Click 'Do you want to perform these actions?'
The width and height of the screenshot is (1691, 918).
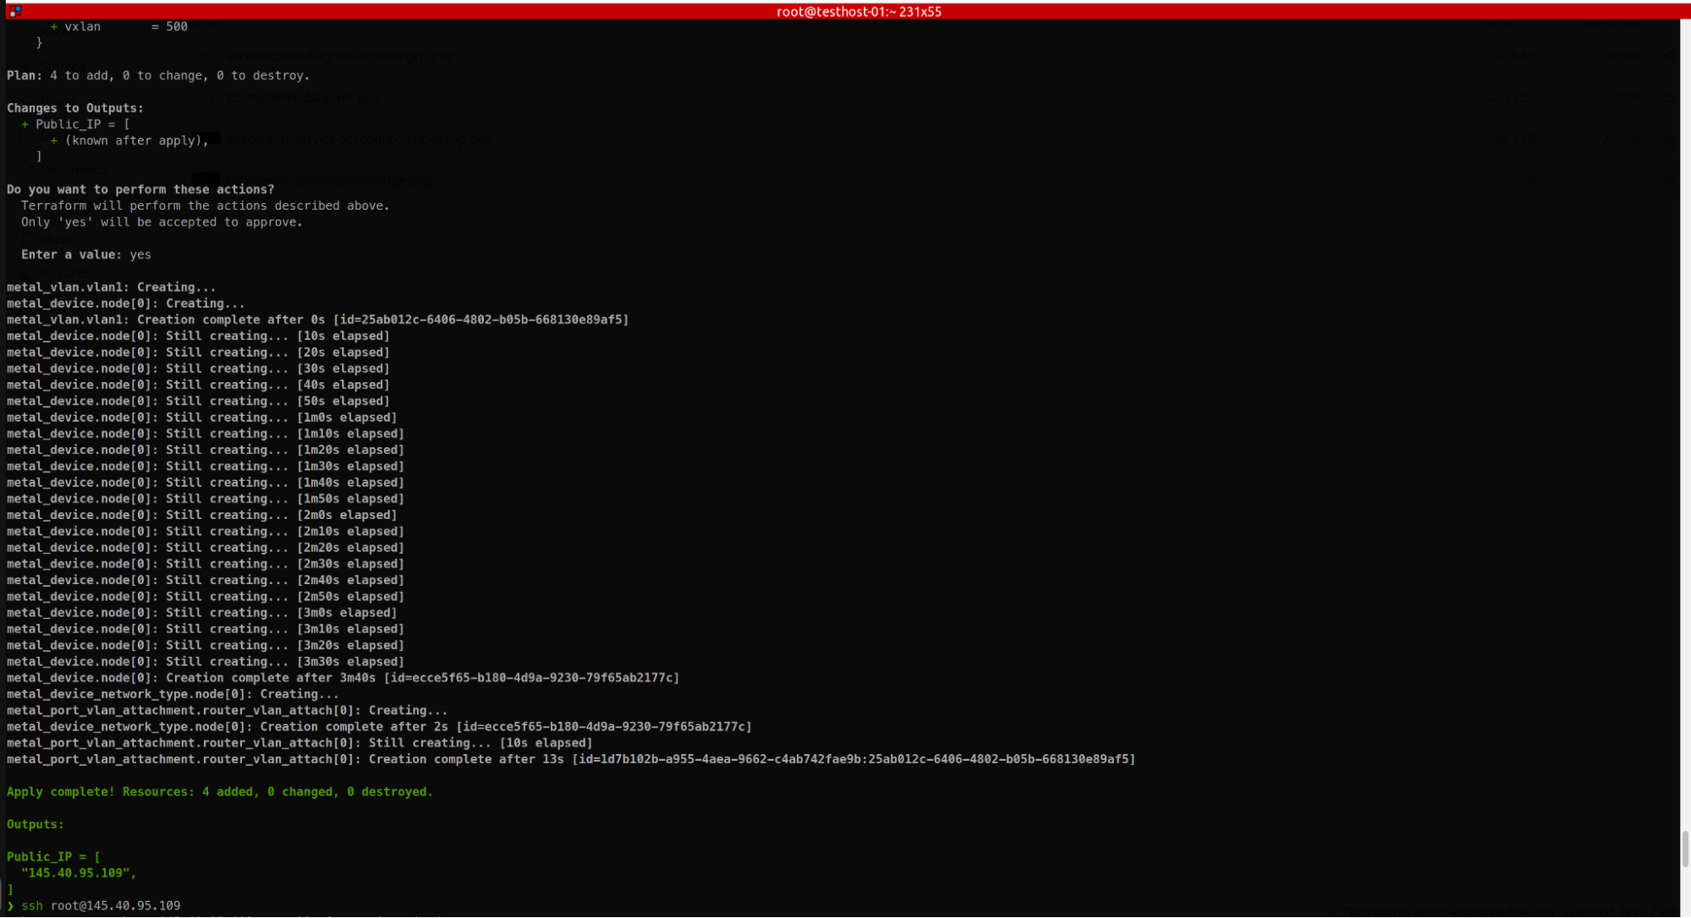coord(140,189)
